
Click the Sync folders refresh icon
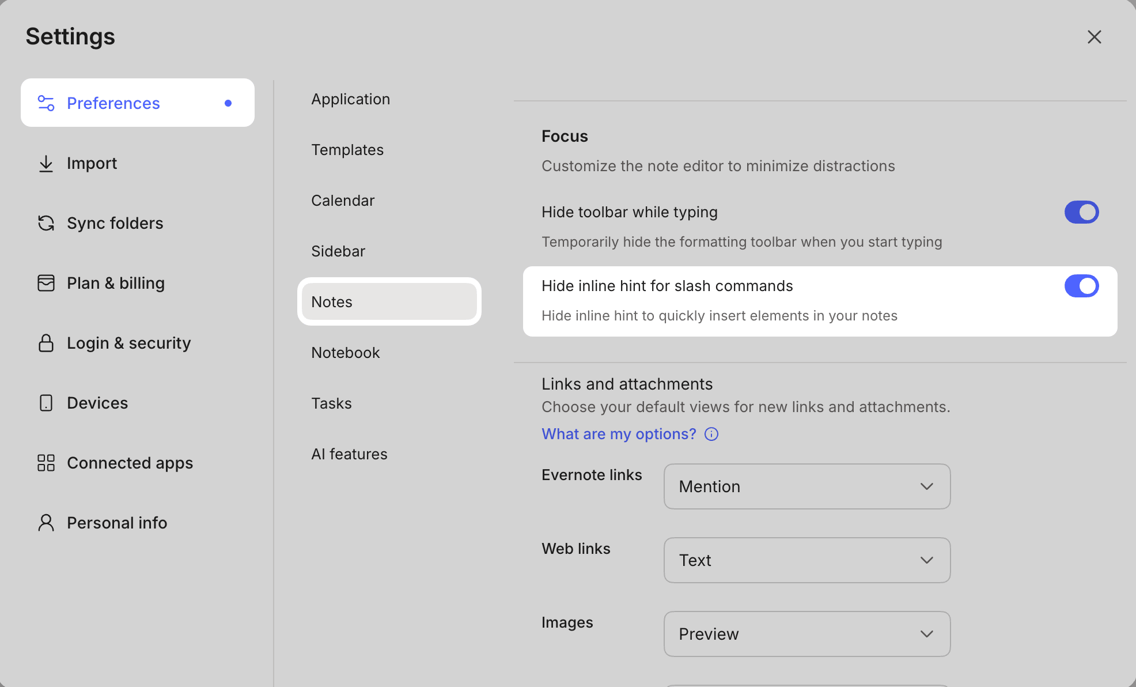click(46, 223)
